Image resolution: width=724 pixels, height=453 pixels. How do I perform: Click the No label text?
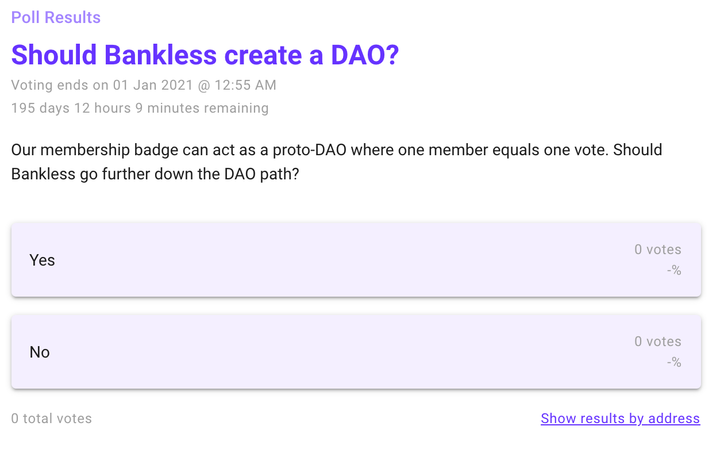[x=40, y=352]
